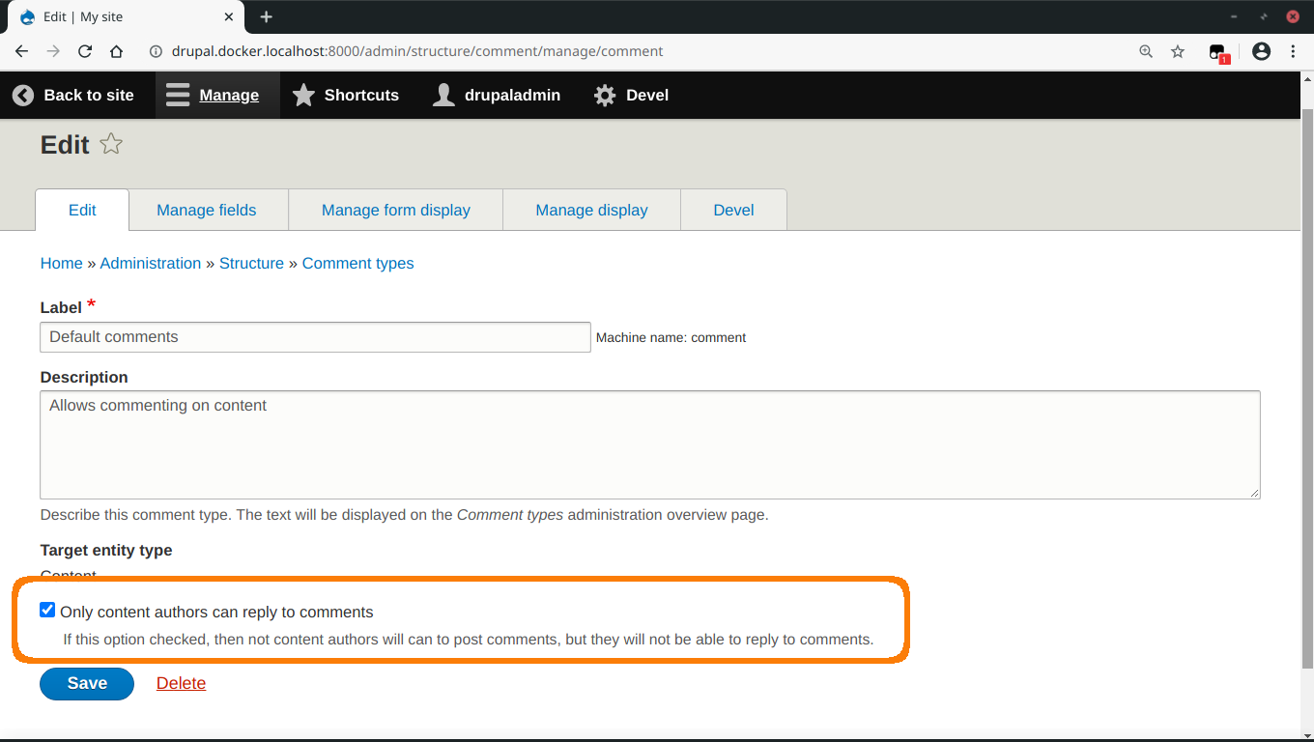Switch to the Manage fields tab
This screenshot has width=1314, height=742.
coord(206,210)
